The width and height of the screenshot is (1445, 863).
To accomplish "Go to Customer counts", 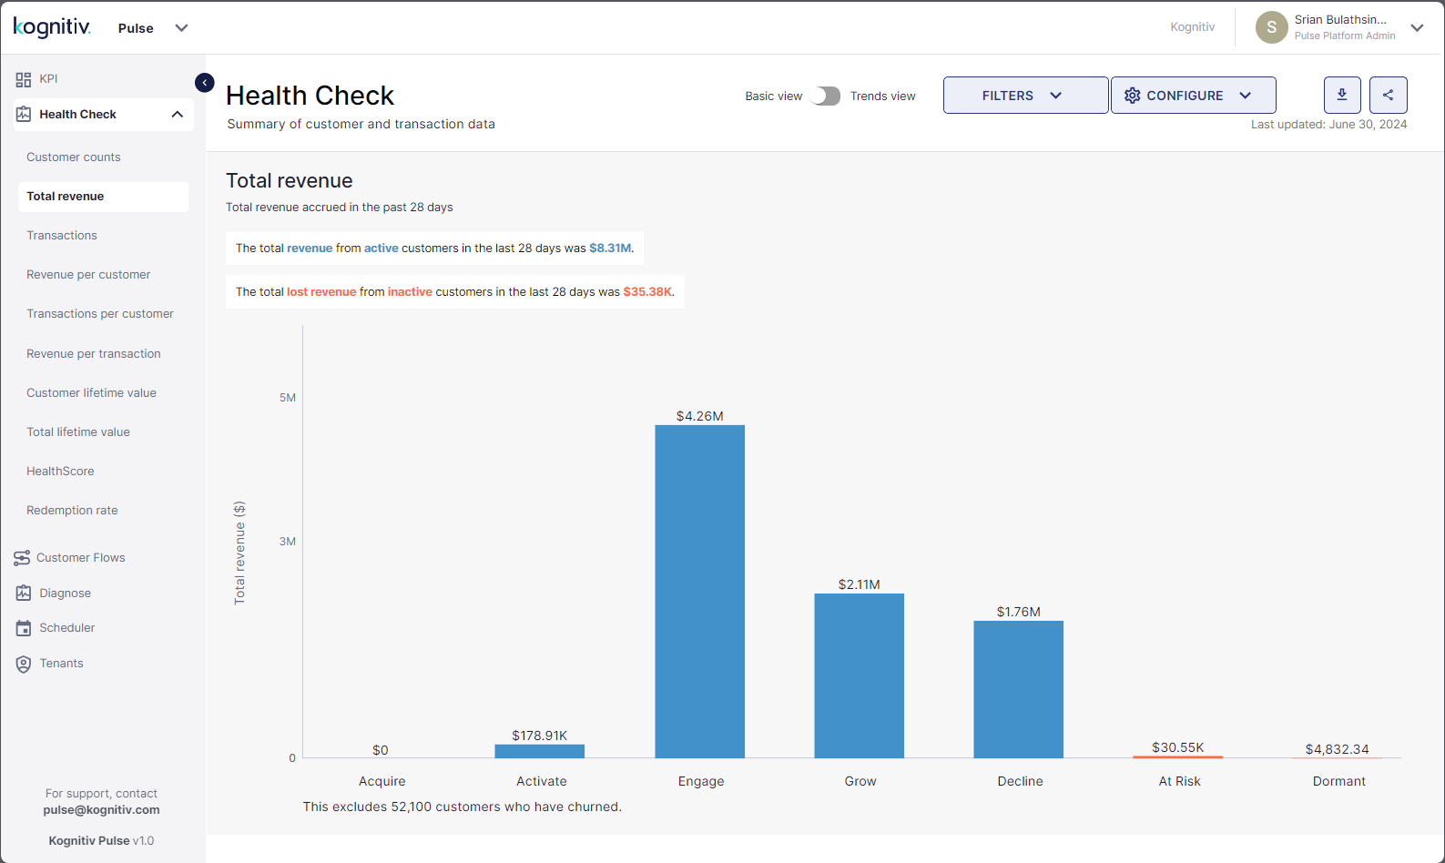I will point(74,157).
